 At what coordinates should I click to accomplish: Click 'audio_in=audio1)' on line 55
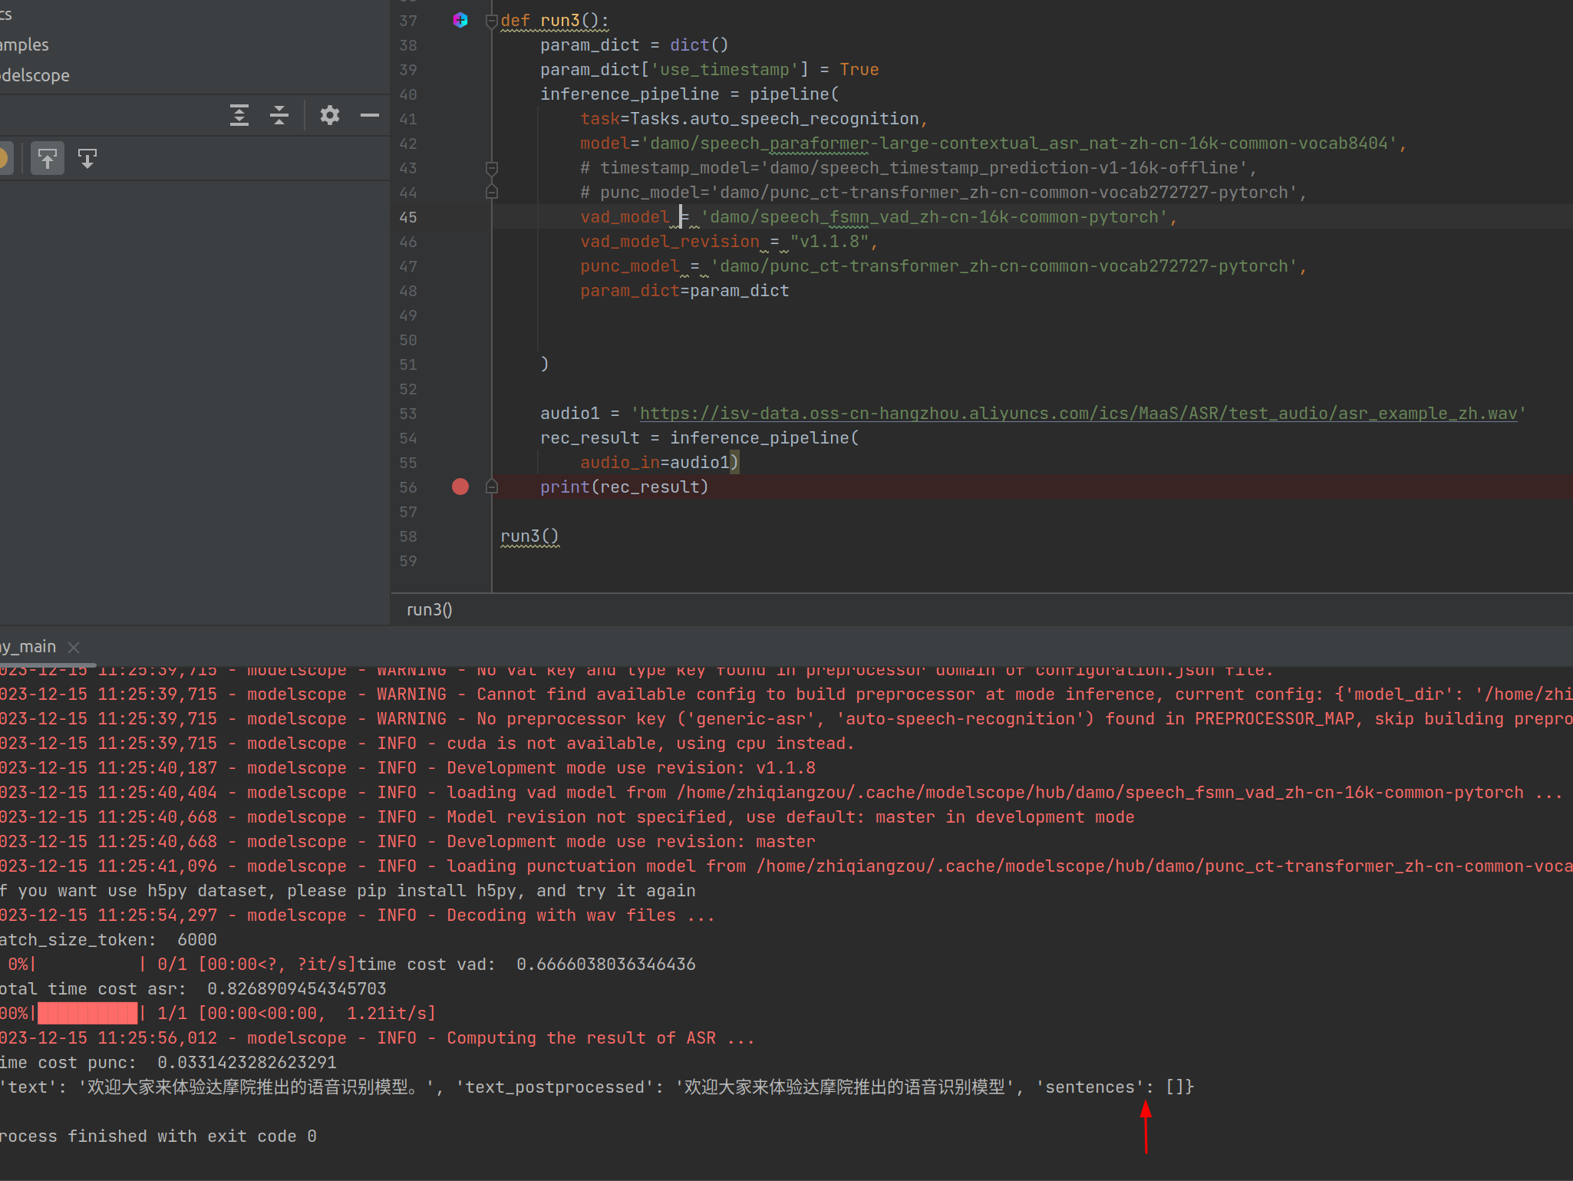point(659,463)
